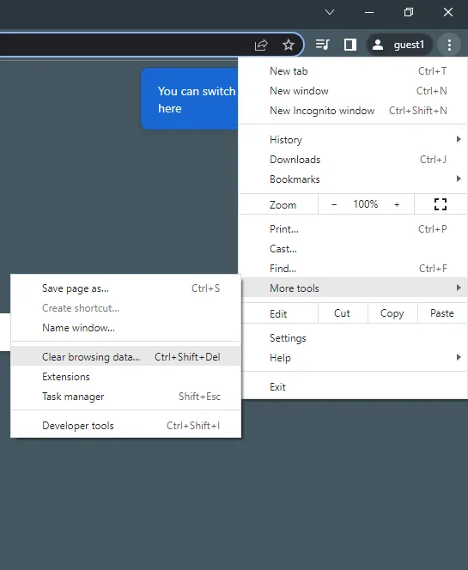Click the three-dot Chrome menu icon
This screenshot has width=468, height=570.
pyautogui.click(x=449, y=45)
